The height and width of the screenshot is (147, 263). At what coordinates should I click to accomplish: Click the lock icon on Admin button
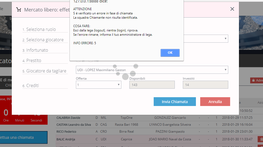click(253, 80)
